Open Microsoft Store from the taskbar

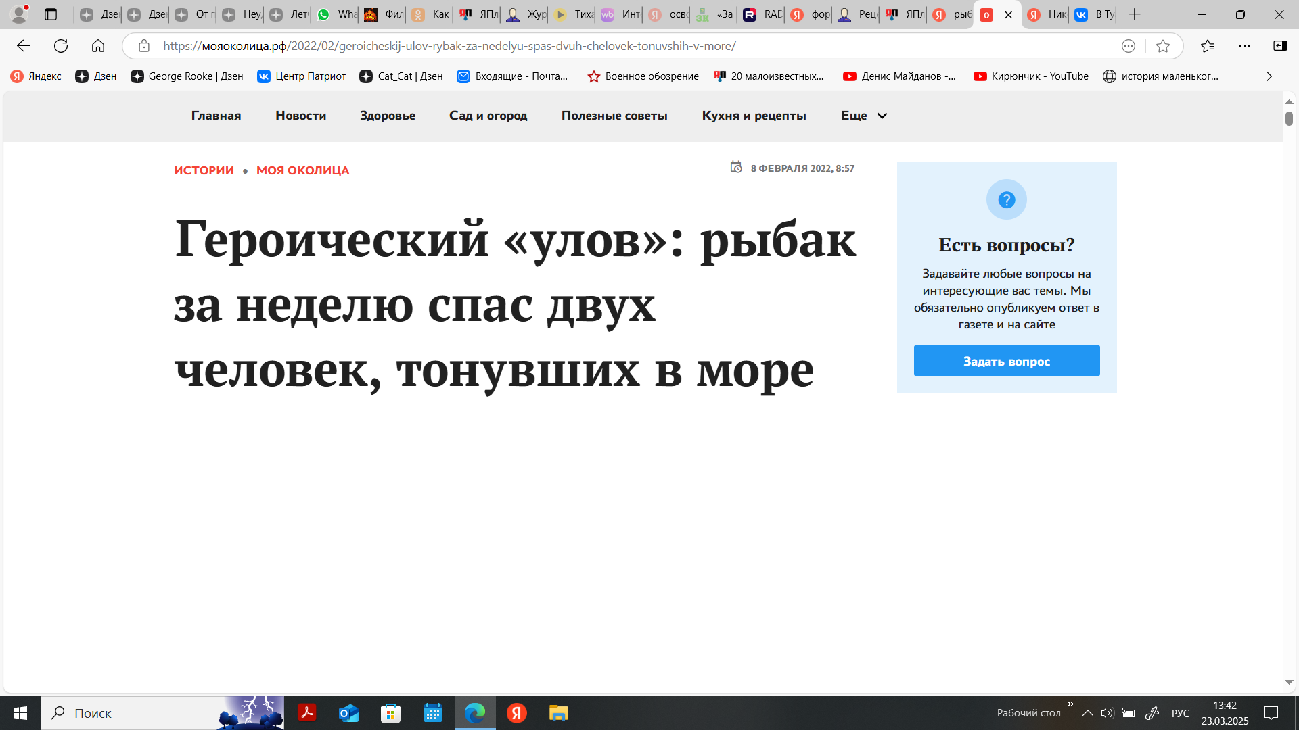tap(391, 713)
